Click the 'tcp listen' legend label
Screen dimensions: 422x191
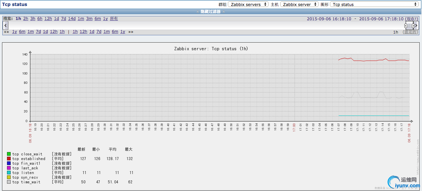tap(23, 173)
